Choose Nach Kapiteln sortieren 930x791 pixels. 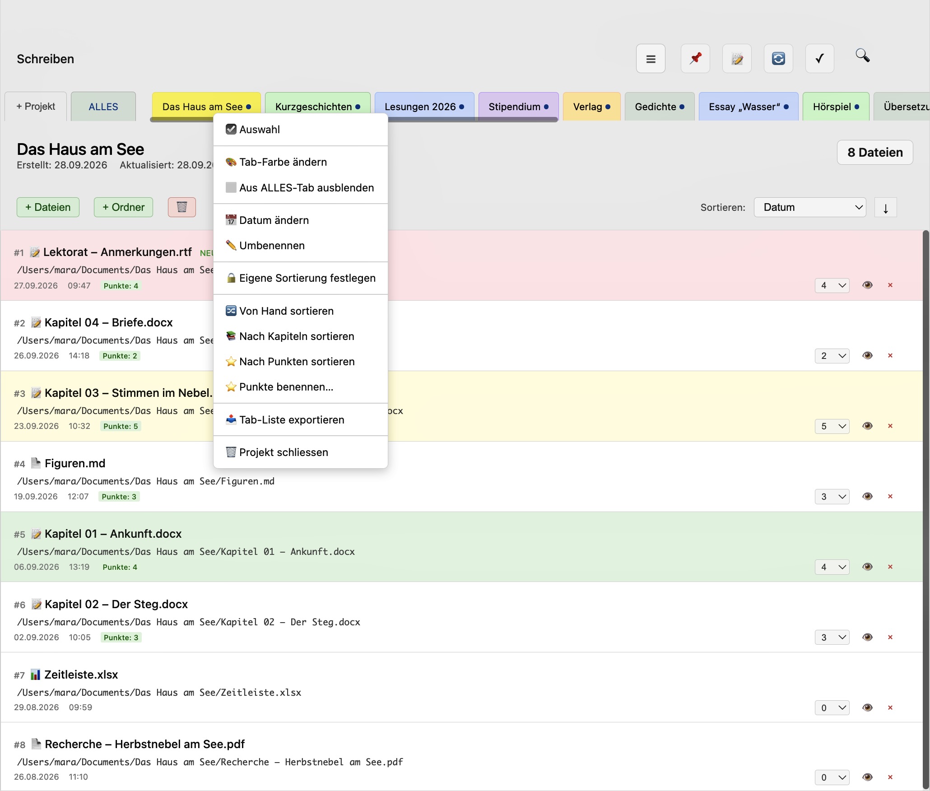(x=301, y=336)
